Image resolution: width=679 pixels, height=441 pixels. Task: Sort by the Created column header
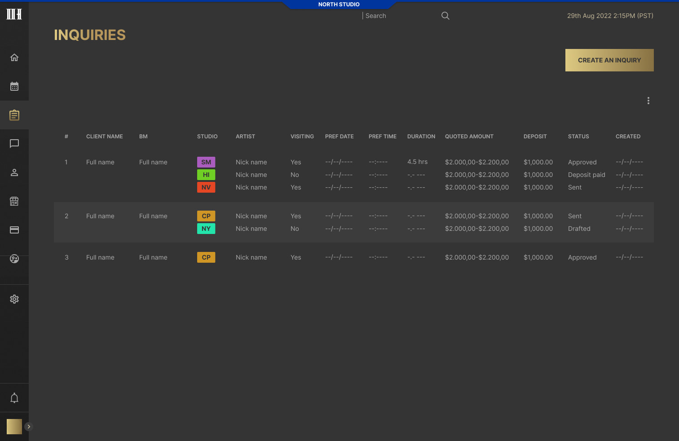point(628,137)
